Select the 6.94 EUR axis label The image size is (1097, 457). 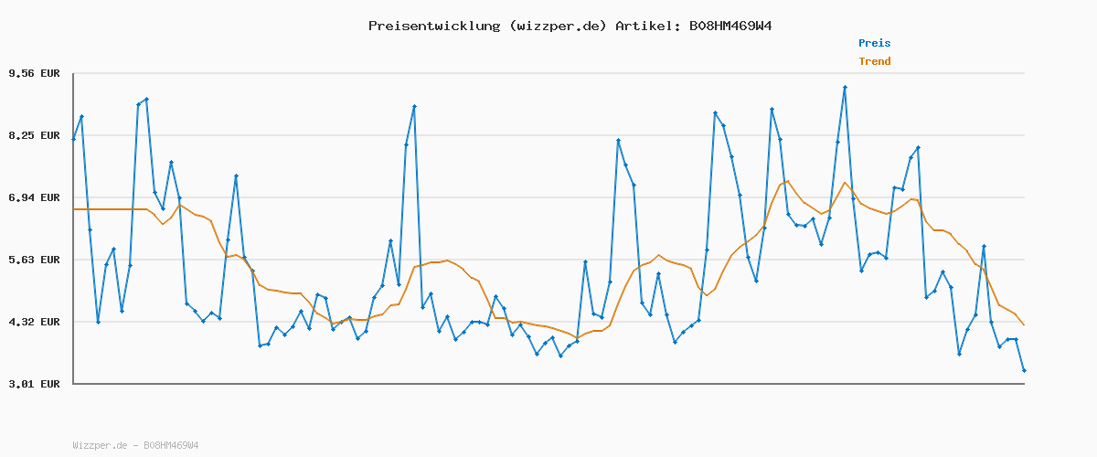(34, 197)
